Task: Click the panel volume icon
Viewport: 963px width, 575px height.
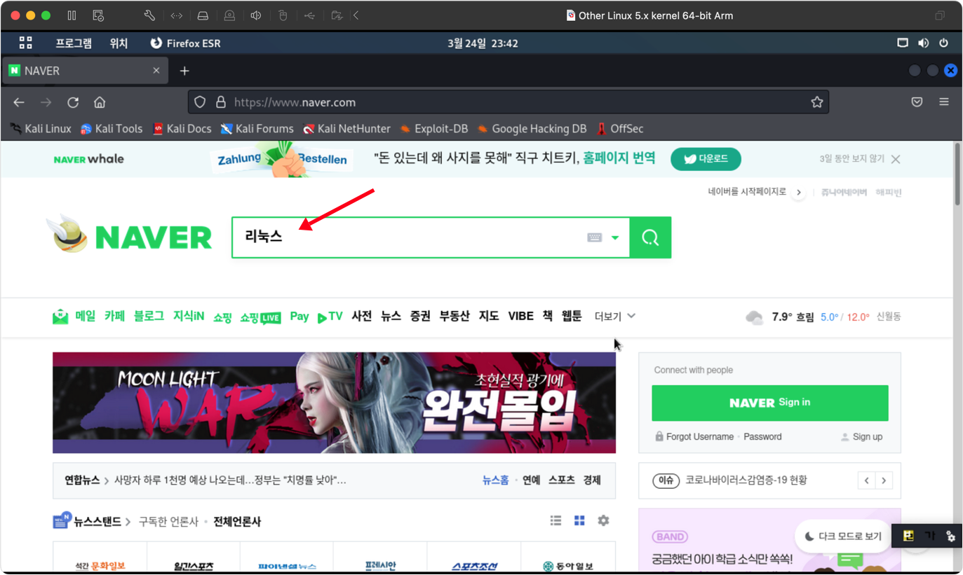Action: 923,43
